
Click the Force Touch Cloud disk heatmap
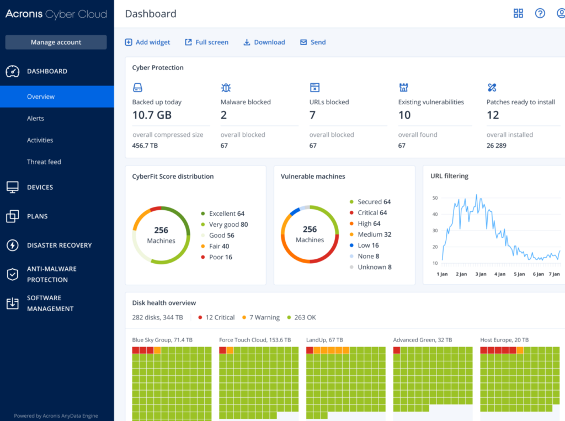[259, 383]
